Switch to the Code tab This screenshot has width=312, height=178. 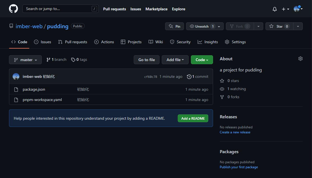[x=19, y=42]
